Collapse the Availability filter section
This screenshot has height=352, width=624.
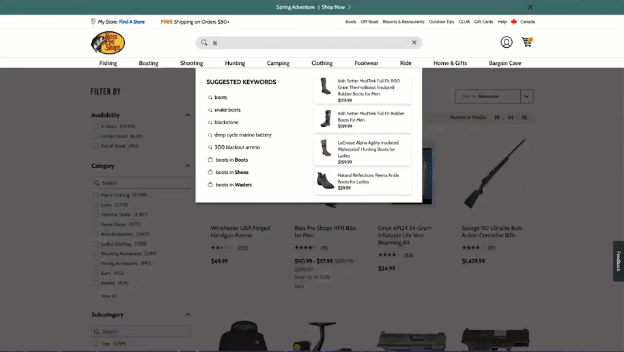pyautogui.click(x=187, y=115)
